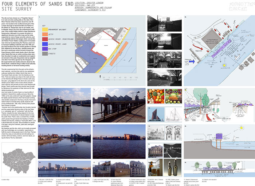Screen dimensions: 255x186
Task: Open the red-sailed Thames barge photo
Action: 156,114
